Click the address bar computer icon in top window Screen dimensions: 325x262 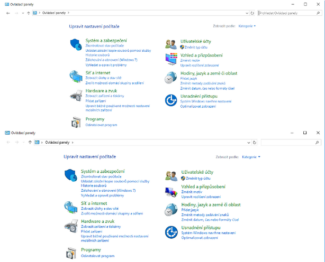tap(35, 13)
